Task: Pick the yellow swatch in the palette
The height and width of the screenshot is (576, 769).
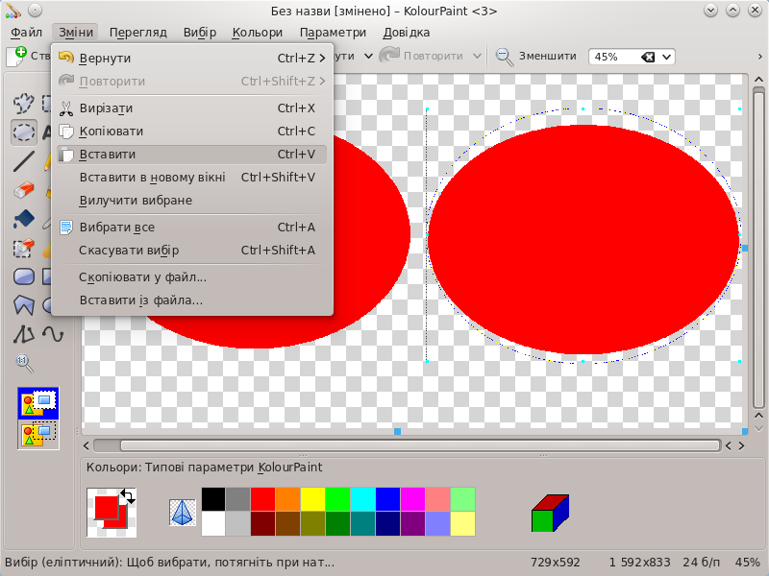Action: 312,499
